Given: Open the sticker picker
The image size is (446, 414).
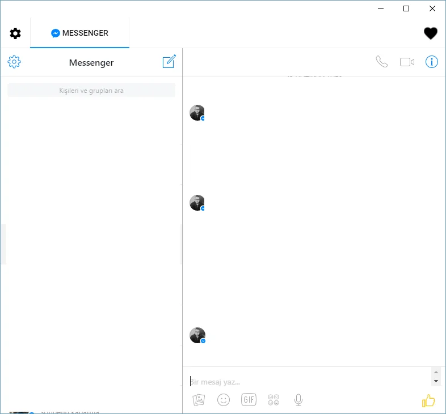Looking at the screenshot, I should click(274, 400).
